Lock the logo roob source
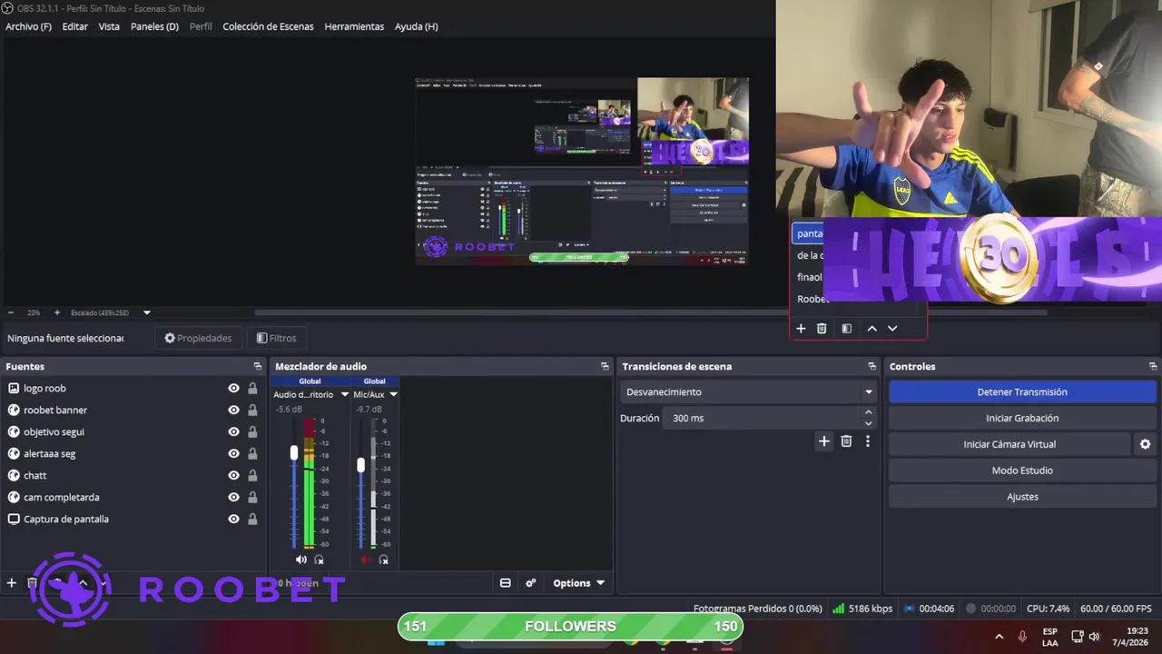 [x=252, y=388]
